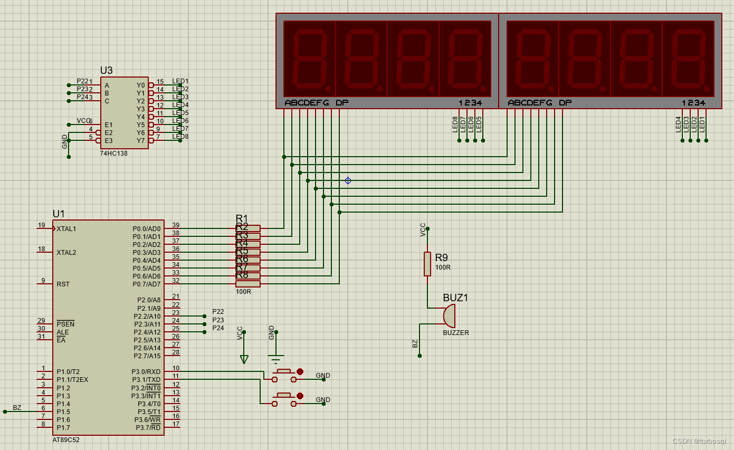This screenshot has width=734, height=450.
Task: Click the P24 label at U3 input C
Action: (83, 97)
